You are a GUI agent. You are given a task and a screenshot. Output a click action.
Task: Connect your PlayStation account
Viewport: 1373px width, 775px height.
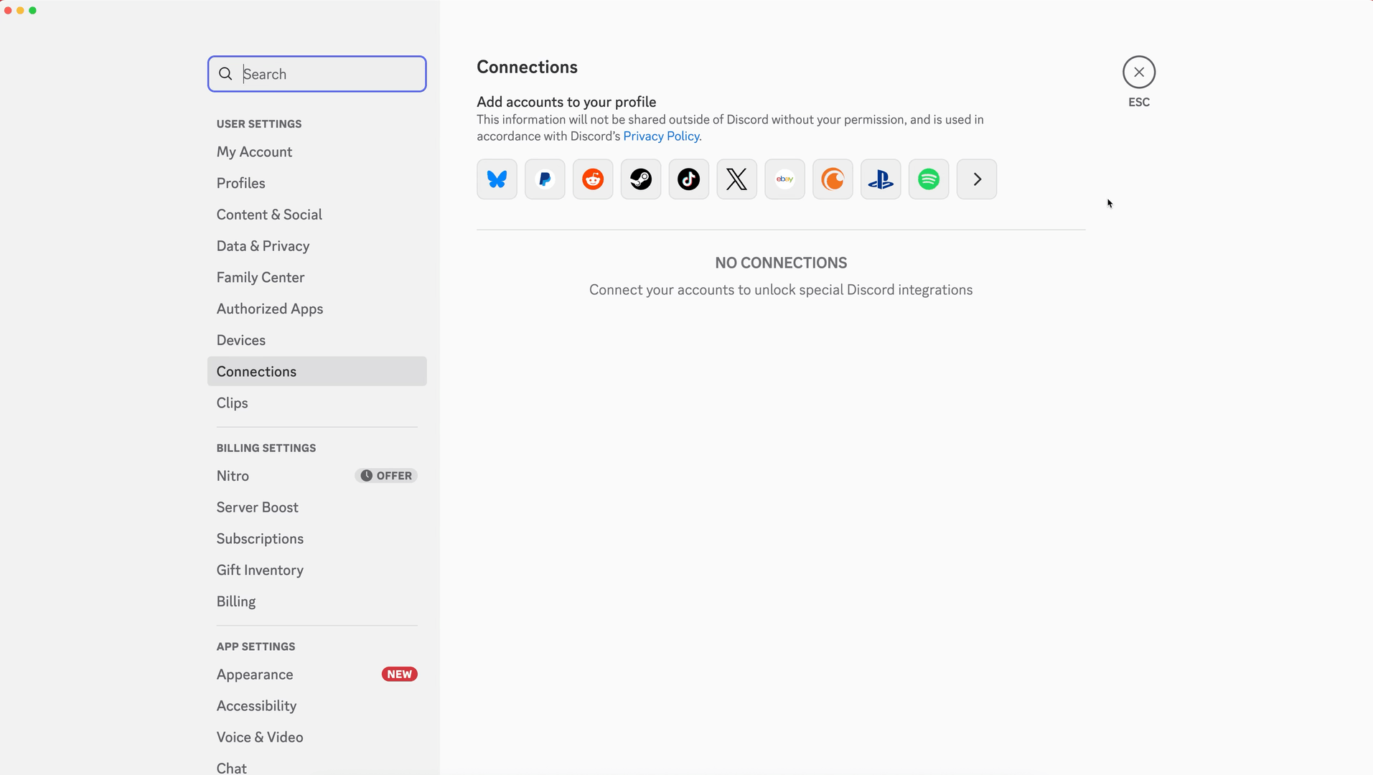(880, 179)
